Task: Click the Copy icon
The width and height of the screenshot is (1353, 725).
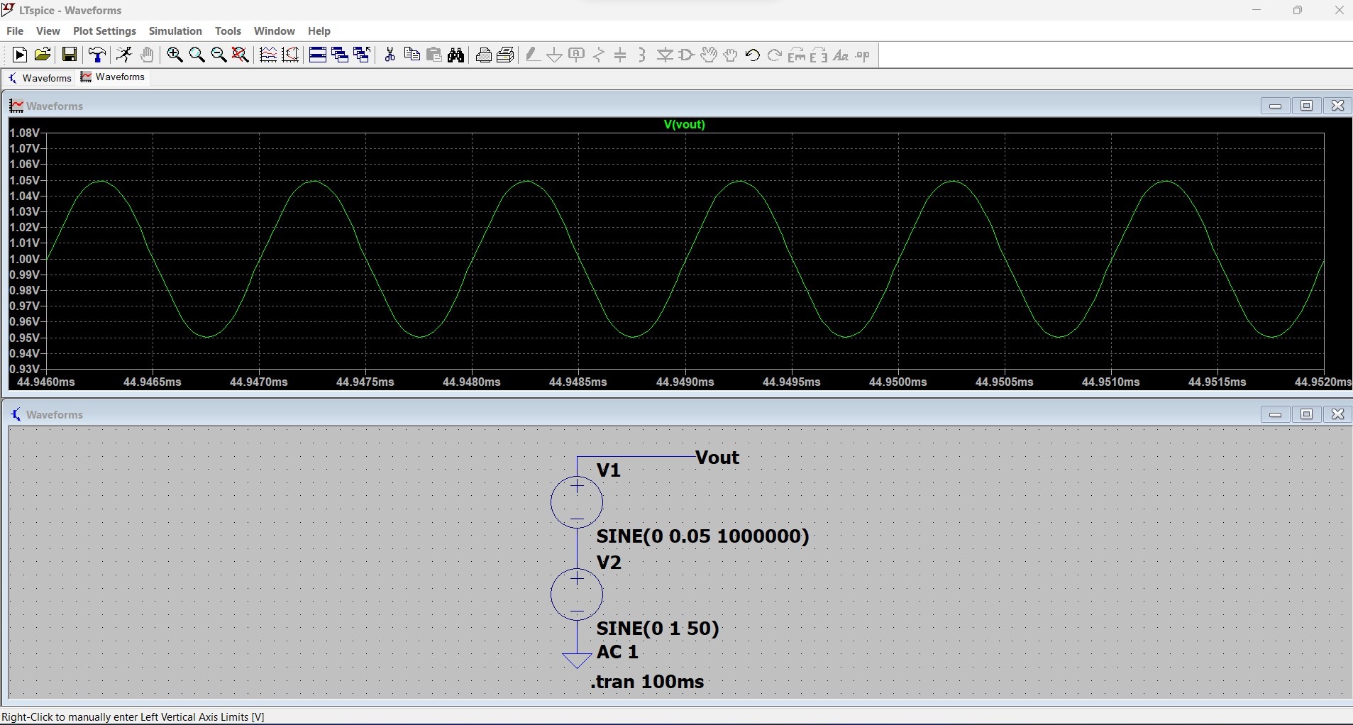Action: click(x=412, y=55)
